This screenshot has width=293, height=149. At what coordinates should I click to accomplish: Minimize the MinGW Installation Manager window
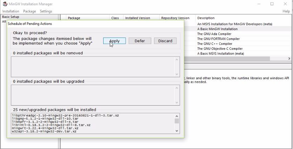tap(259, 4)
